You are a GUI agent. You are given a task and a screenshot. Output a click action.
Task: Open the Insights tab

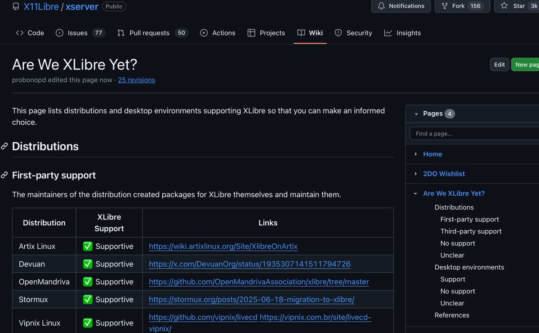[402, 33]
